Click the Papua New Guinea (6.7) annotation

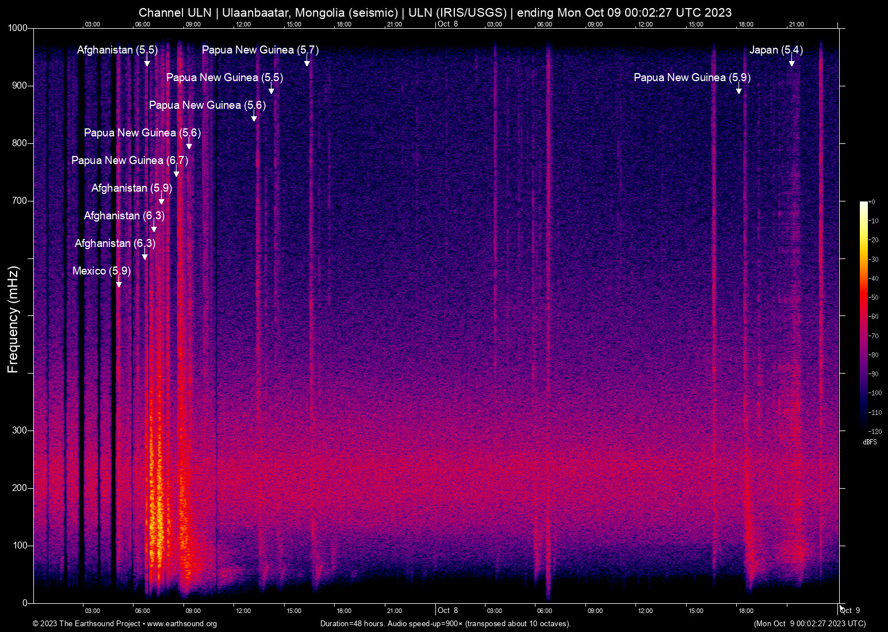[x=129, y=161]
